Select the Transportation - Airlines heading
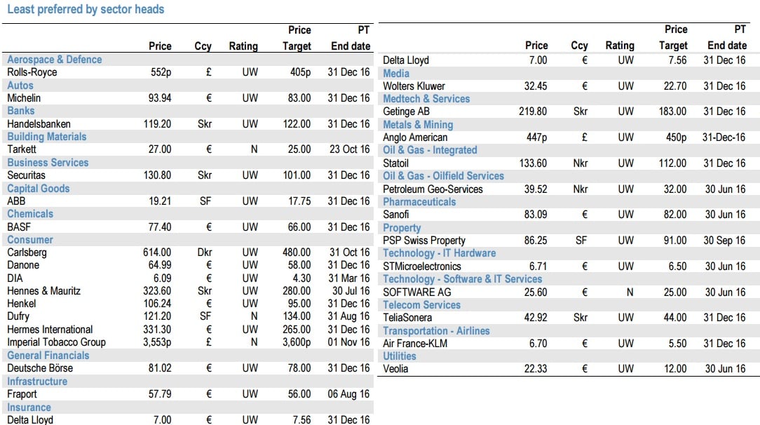This screenshot has height=425, width=760. tap(436, 331)
